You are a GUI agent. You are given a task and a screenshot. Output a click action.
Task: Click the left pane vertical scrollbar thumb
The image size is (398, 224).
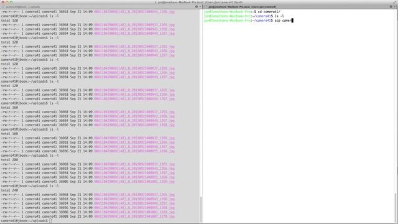[201, 210]
